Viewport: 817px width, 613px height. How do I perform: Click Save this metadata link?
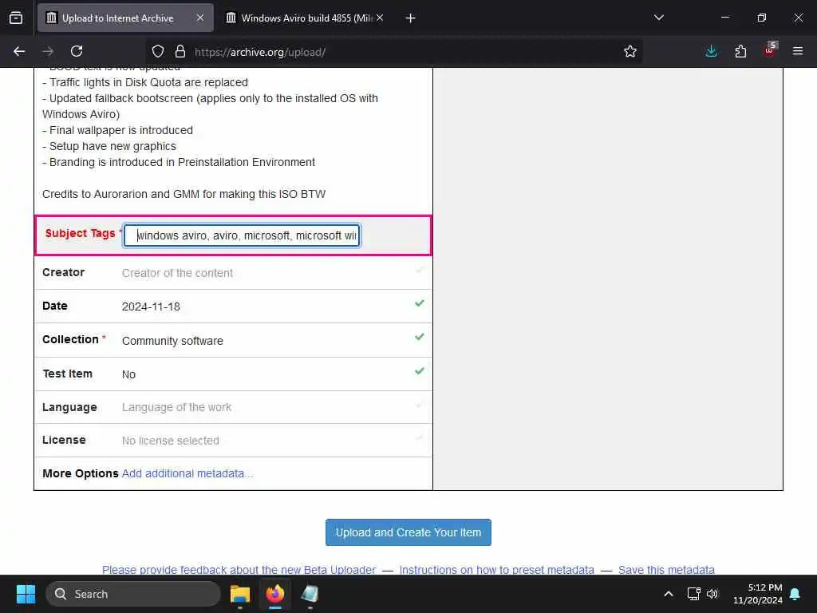click(666, 570)
